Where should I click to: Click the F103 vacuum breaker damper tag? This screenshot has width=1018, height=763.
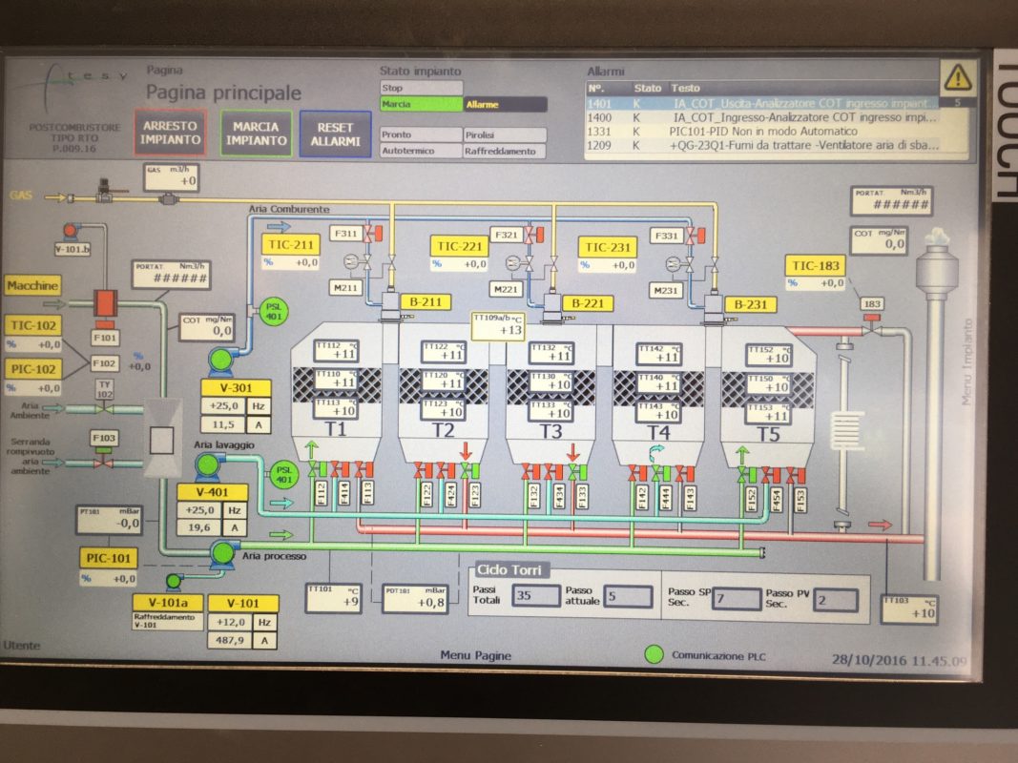(x=104, y=438)
